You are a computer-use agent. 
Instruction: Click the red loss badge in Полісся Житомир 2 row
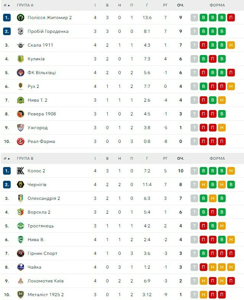[231, 18]
